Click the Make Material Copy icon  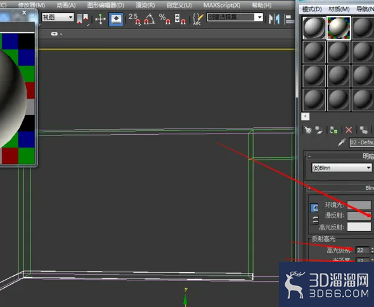pyautogui.click(x=363, y=130)
